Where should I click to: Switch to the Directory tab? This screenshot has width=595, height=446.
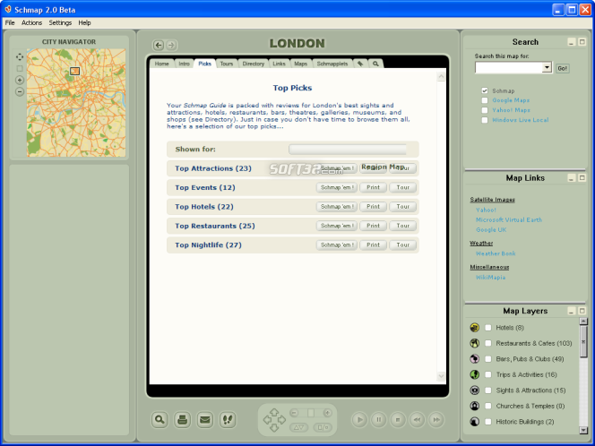[x=253, y=64]
